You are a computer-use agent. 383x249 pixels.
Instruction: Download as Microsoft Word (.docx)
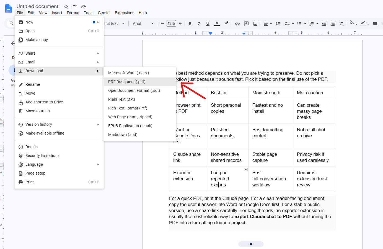[140, 73]
